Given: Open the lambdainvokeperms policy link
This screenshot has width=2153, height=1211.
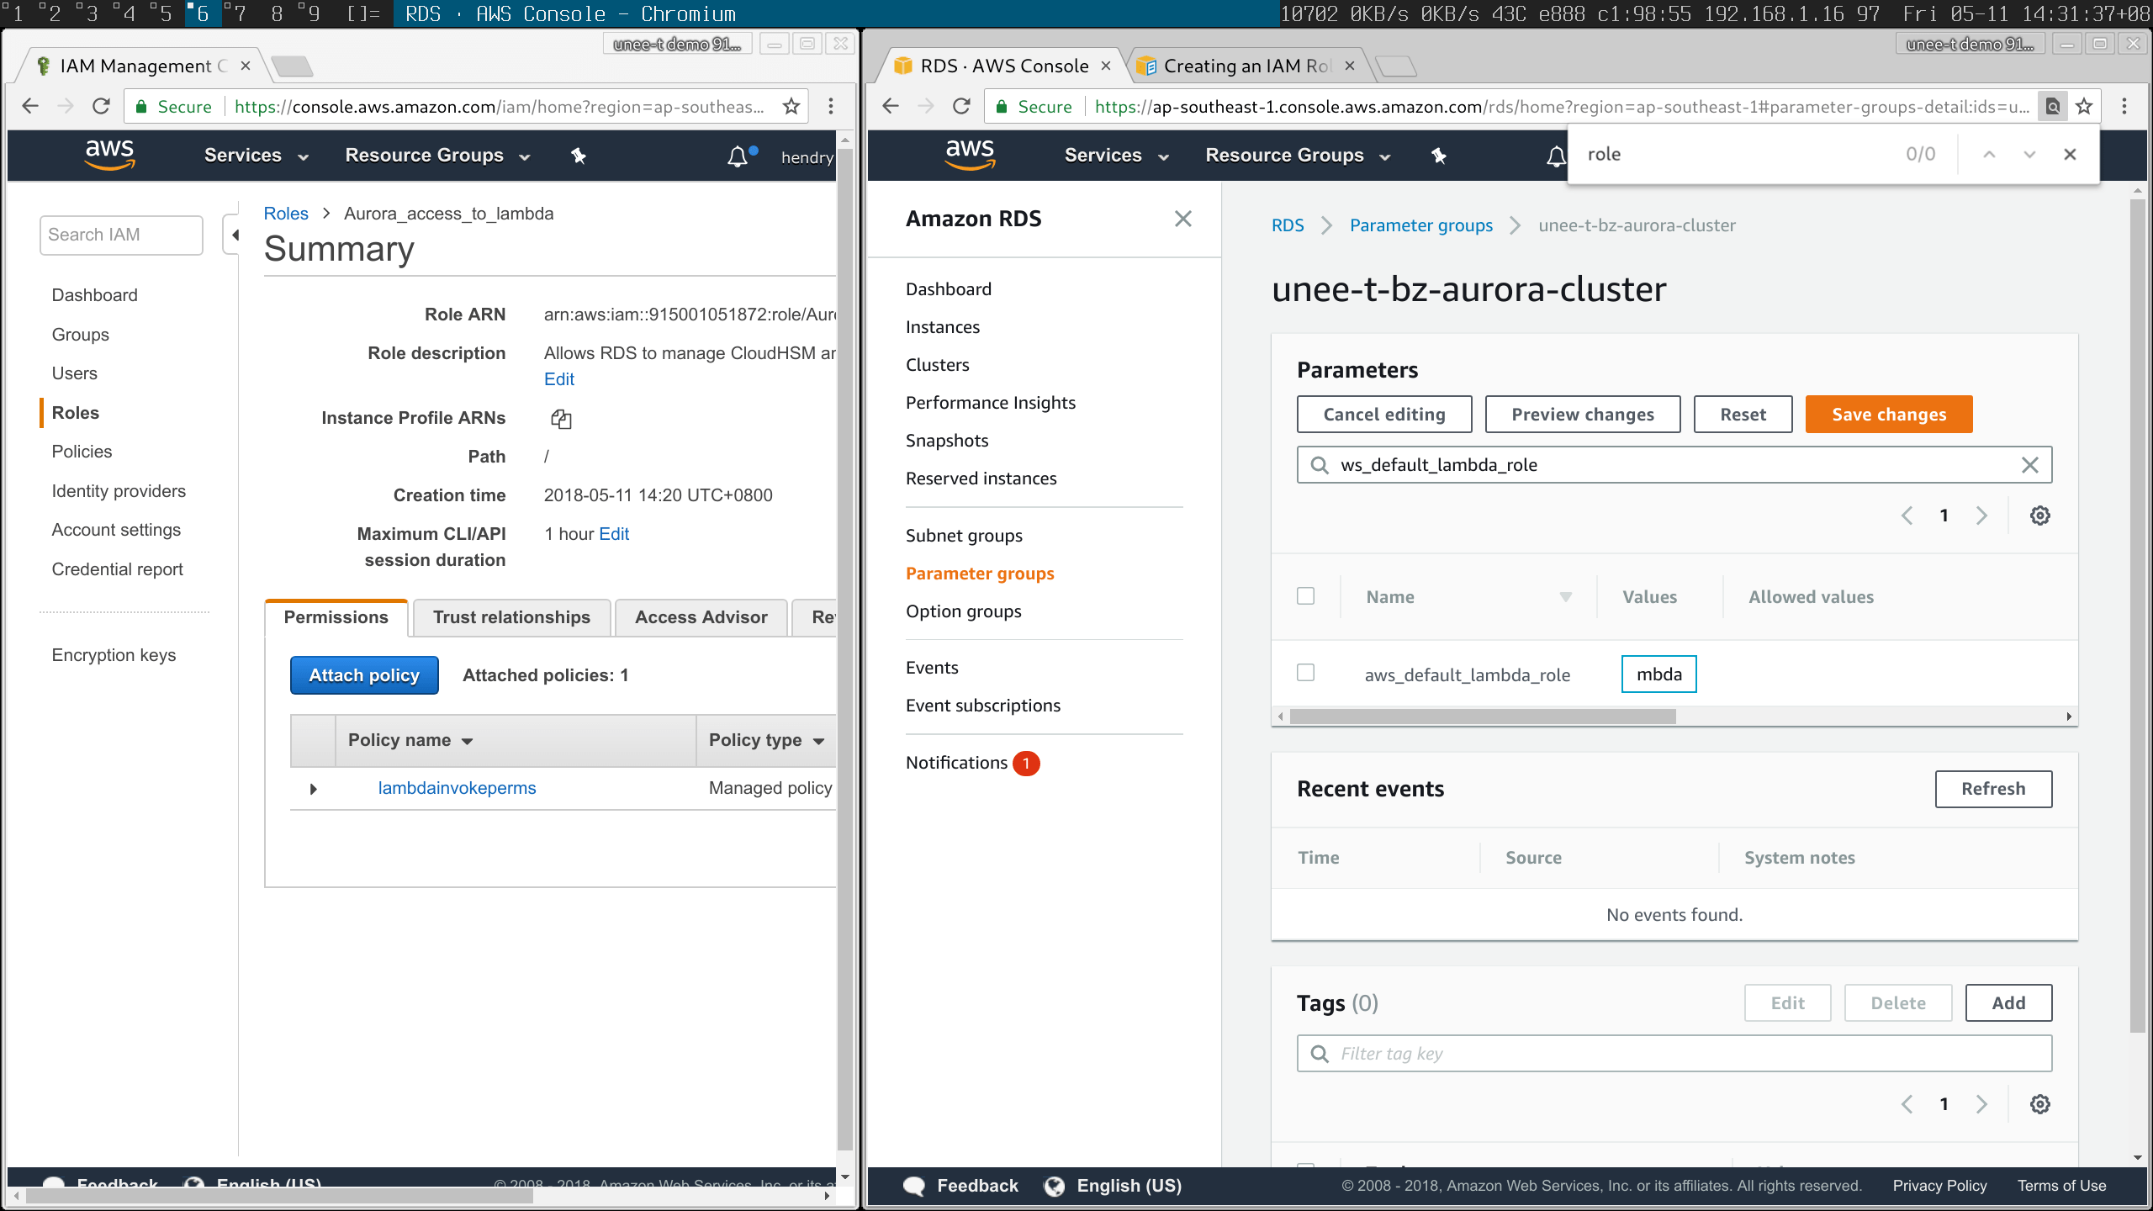Looking at the screenshot, I should (x=457, y=788).
